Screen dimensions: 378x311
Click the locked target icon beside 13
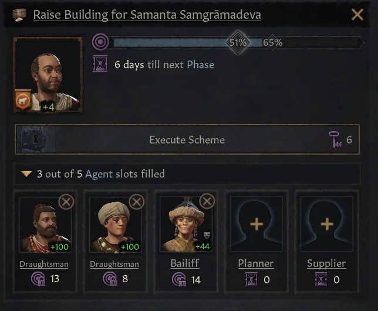pyautogui.click(x=38, y=279)
